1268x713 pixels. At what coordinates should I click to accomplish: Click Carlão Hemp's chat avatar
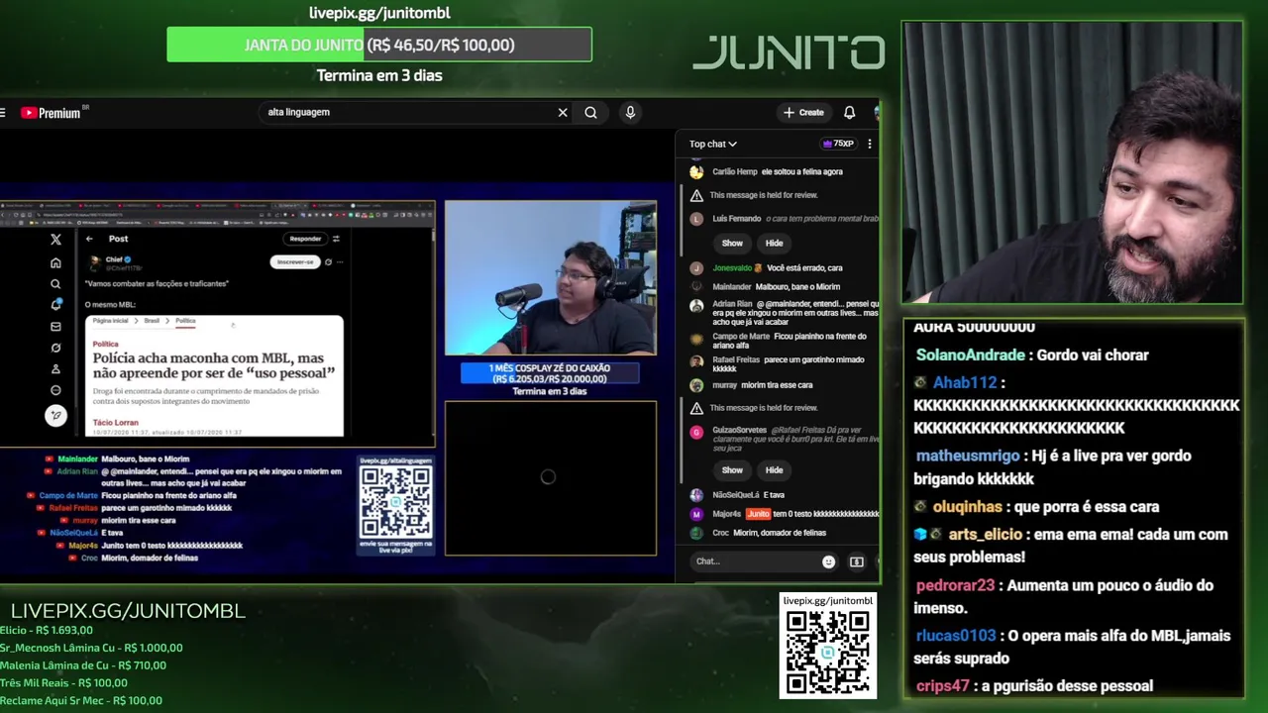pyautogui.click(x=696, y=171)
